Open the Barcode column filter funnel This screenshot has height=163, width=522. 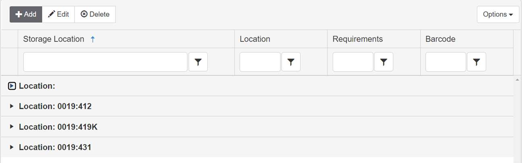[476, 62]
